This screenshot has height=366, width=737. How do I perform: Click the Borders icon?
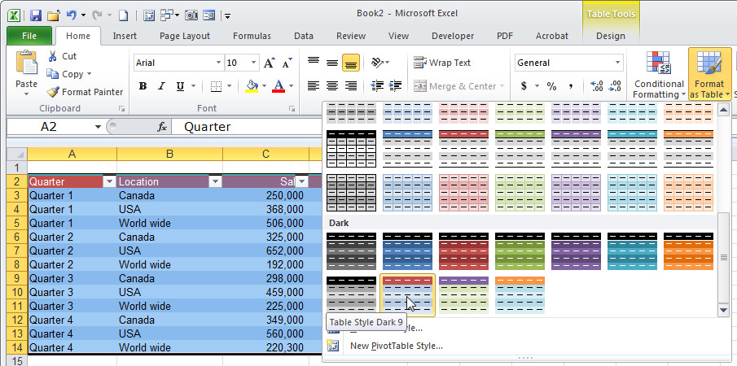216,86
